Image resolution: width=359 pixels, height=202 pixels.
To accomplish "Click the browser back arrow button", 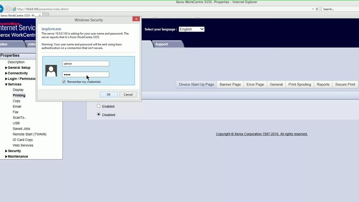I will point(1,9).
